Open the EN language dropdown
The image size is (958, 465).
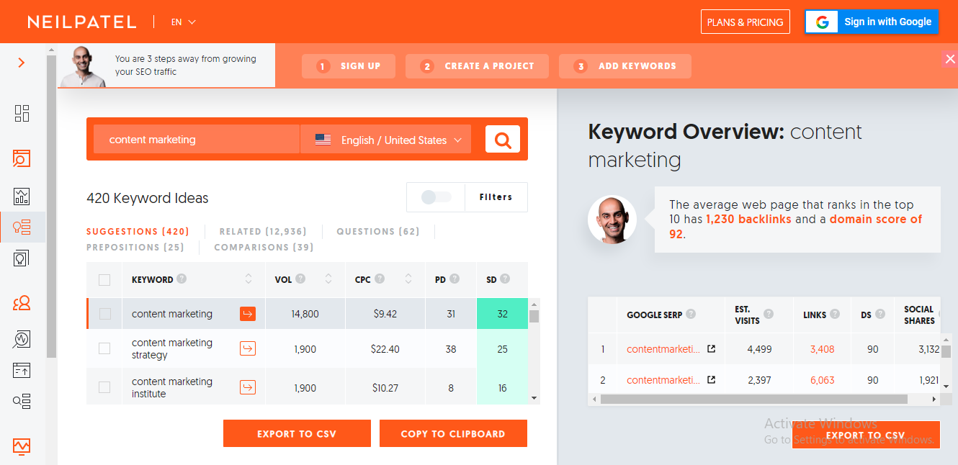pyautogui.click(x=183, y=22)
